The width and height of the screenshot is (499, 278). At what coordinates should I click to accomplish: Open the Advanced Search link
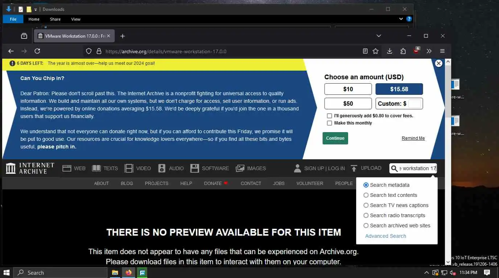pos(385,236)
